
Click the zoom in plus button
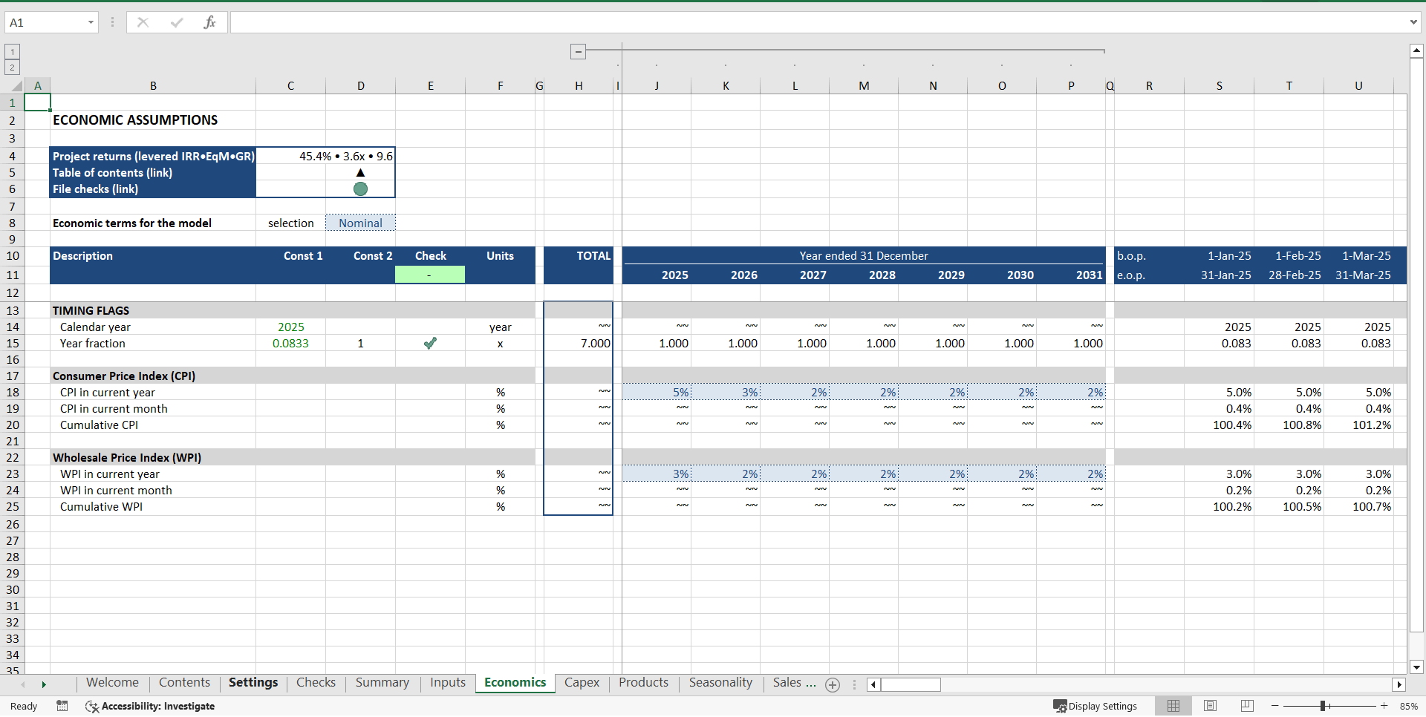point(1384,706)
